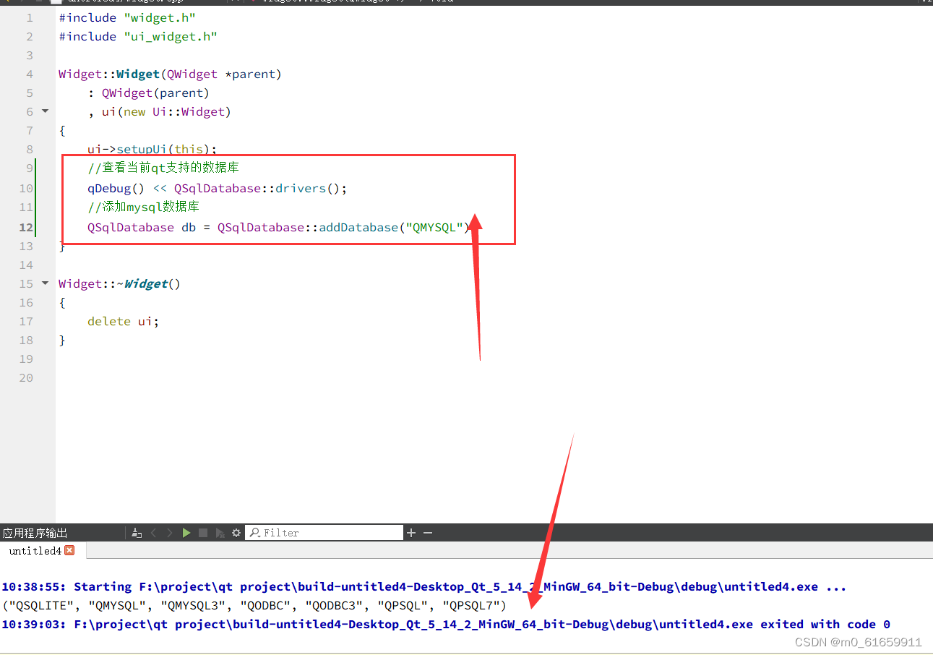This screenshot has width=933, height=655.
Task: Click the Widget::~Widget() destructor line
Action: (119, 283)
